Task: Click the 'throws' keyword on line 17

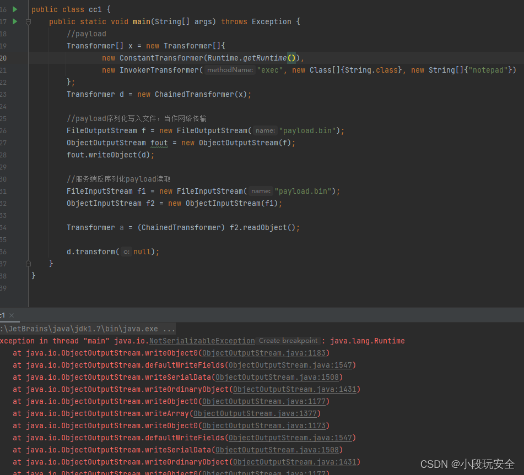Action: [234, 21]
